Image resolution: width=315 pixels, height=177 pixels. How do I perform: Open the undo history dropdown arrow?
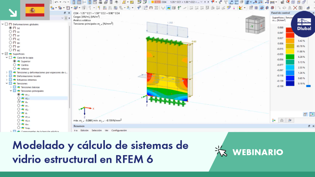[60, 2]
